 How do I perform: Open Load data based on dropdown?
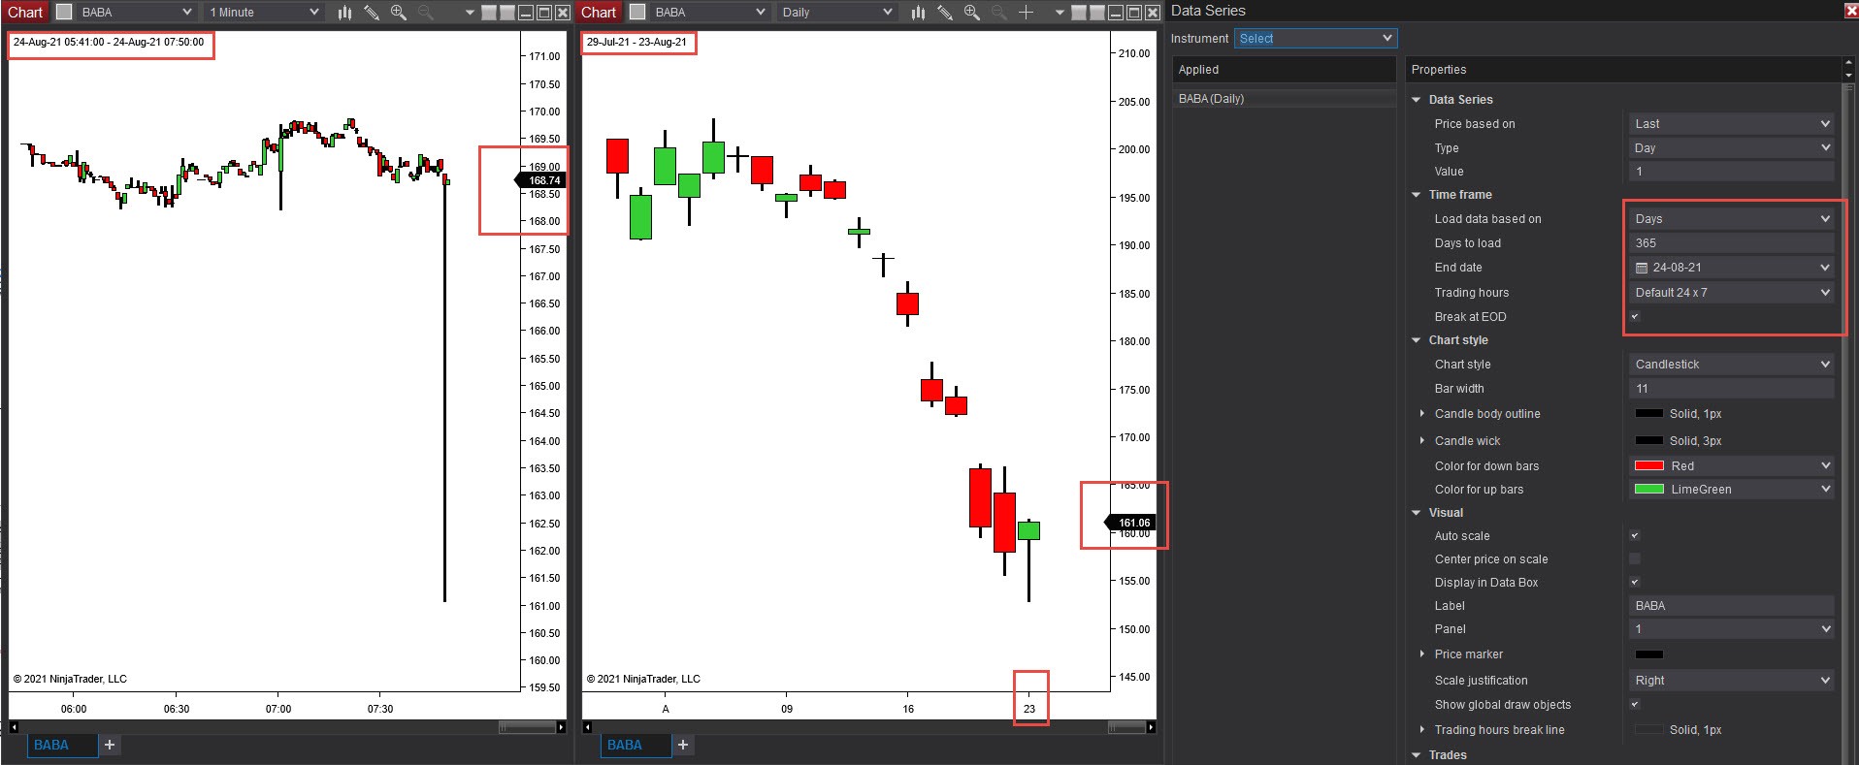coord(1731,219)
